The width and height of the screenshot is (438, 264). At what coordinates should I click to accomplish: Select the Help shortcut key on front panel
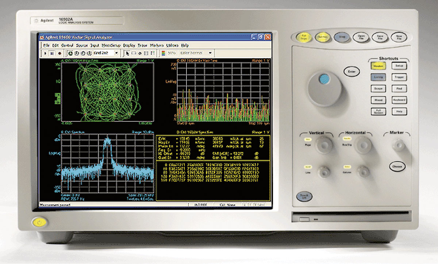click(399, 112)
